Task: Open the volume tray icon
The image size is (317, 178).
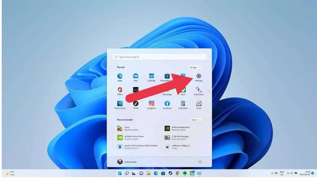Action: (x=292, y=173)
